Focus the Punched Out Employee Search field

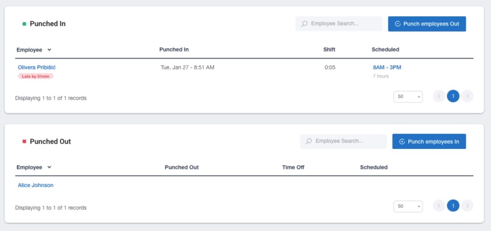(348, 142)
